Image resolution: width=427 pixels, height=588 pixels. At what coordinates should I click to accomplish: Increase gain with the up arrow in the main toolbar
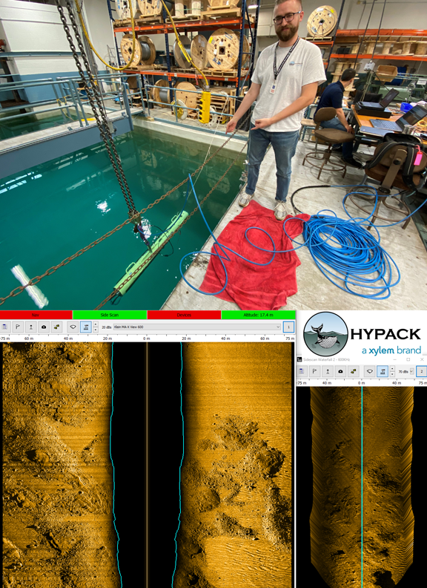[96, 324]
